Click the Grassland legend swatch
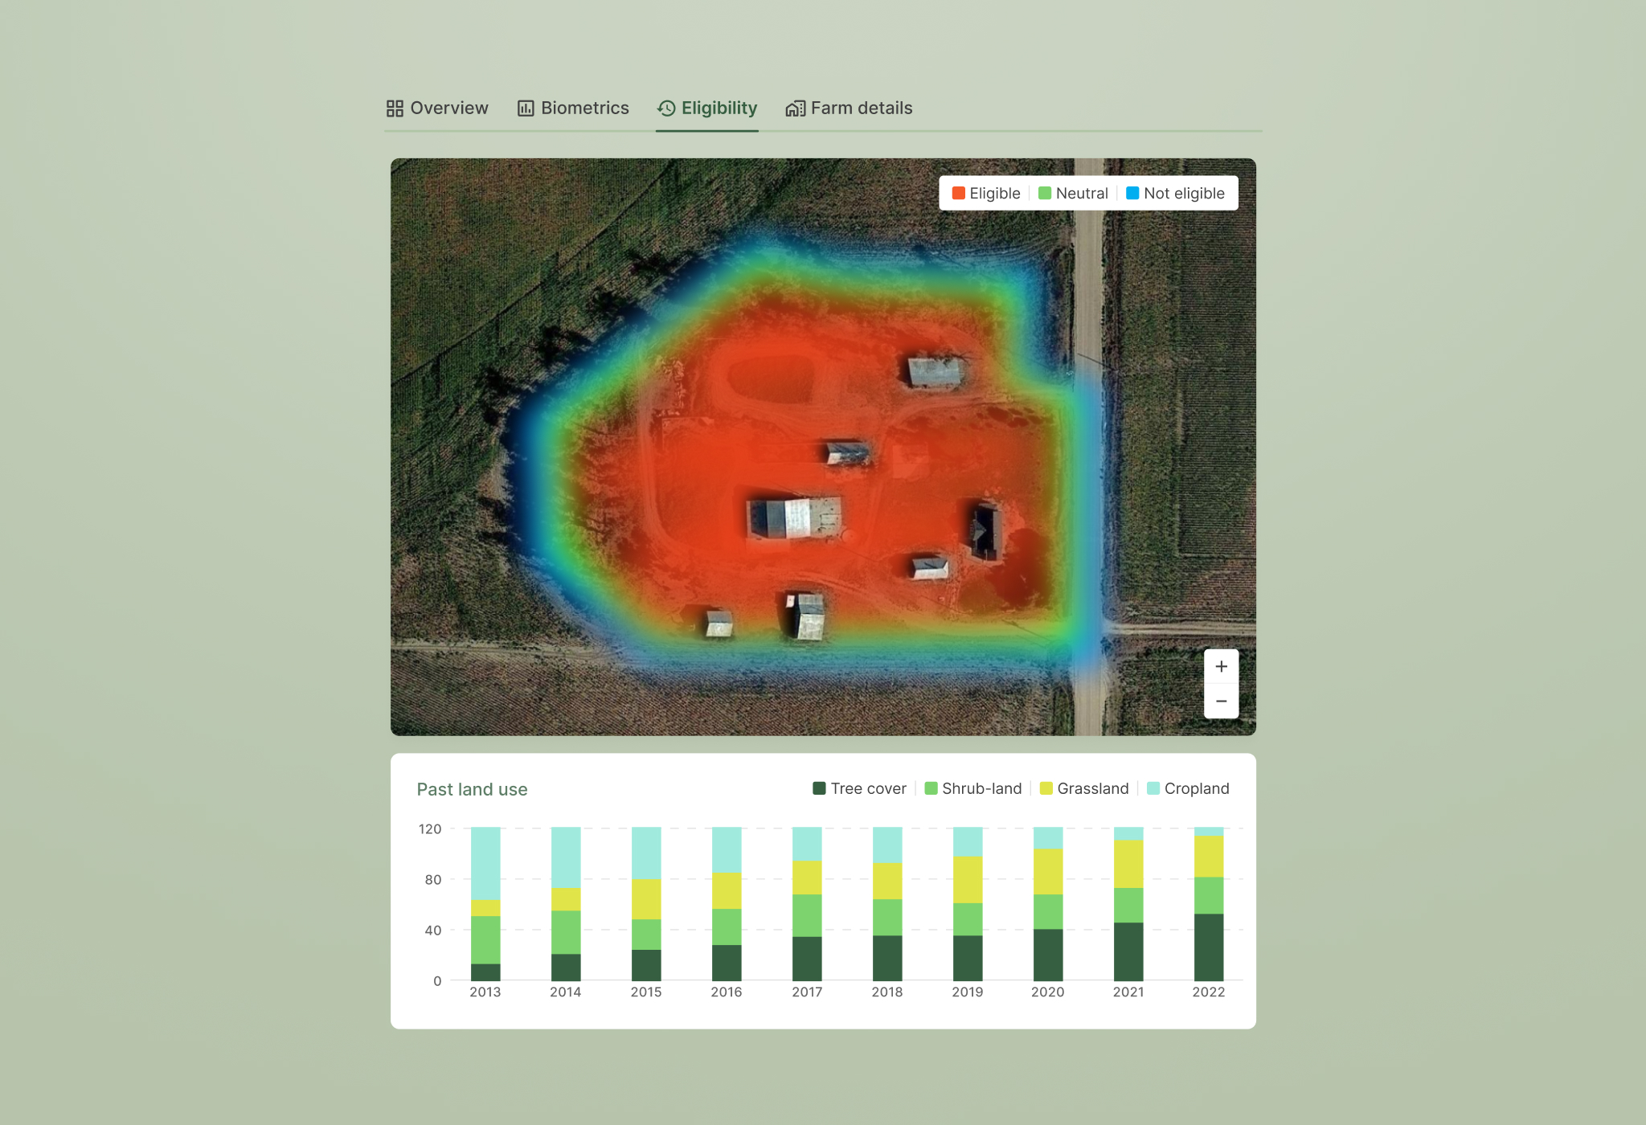 1046,788
